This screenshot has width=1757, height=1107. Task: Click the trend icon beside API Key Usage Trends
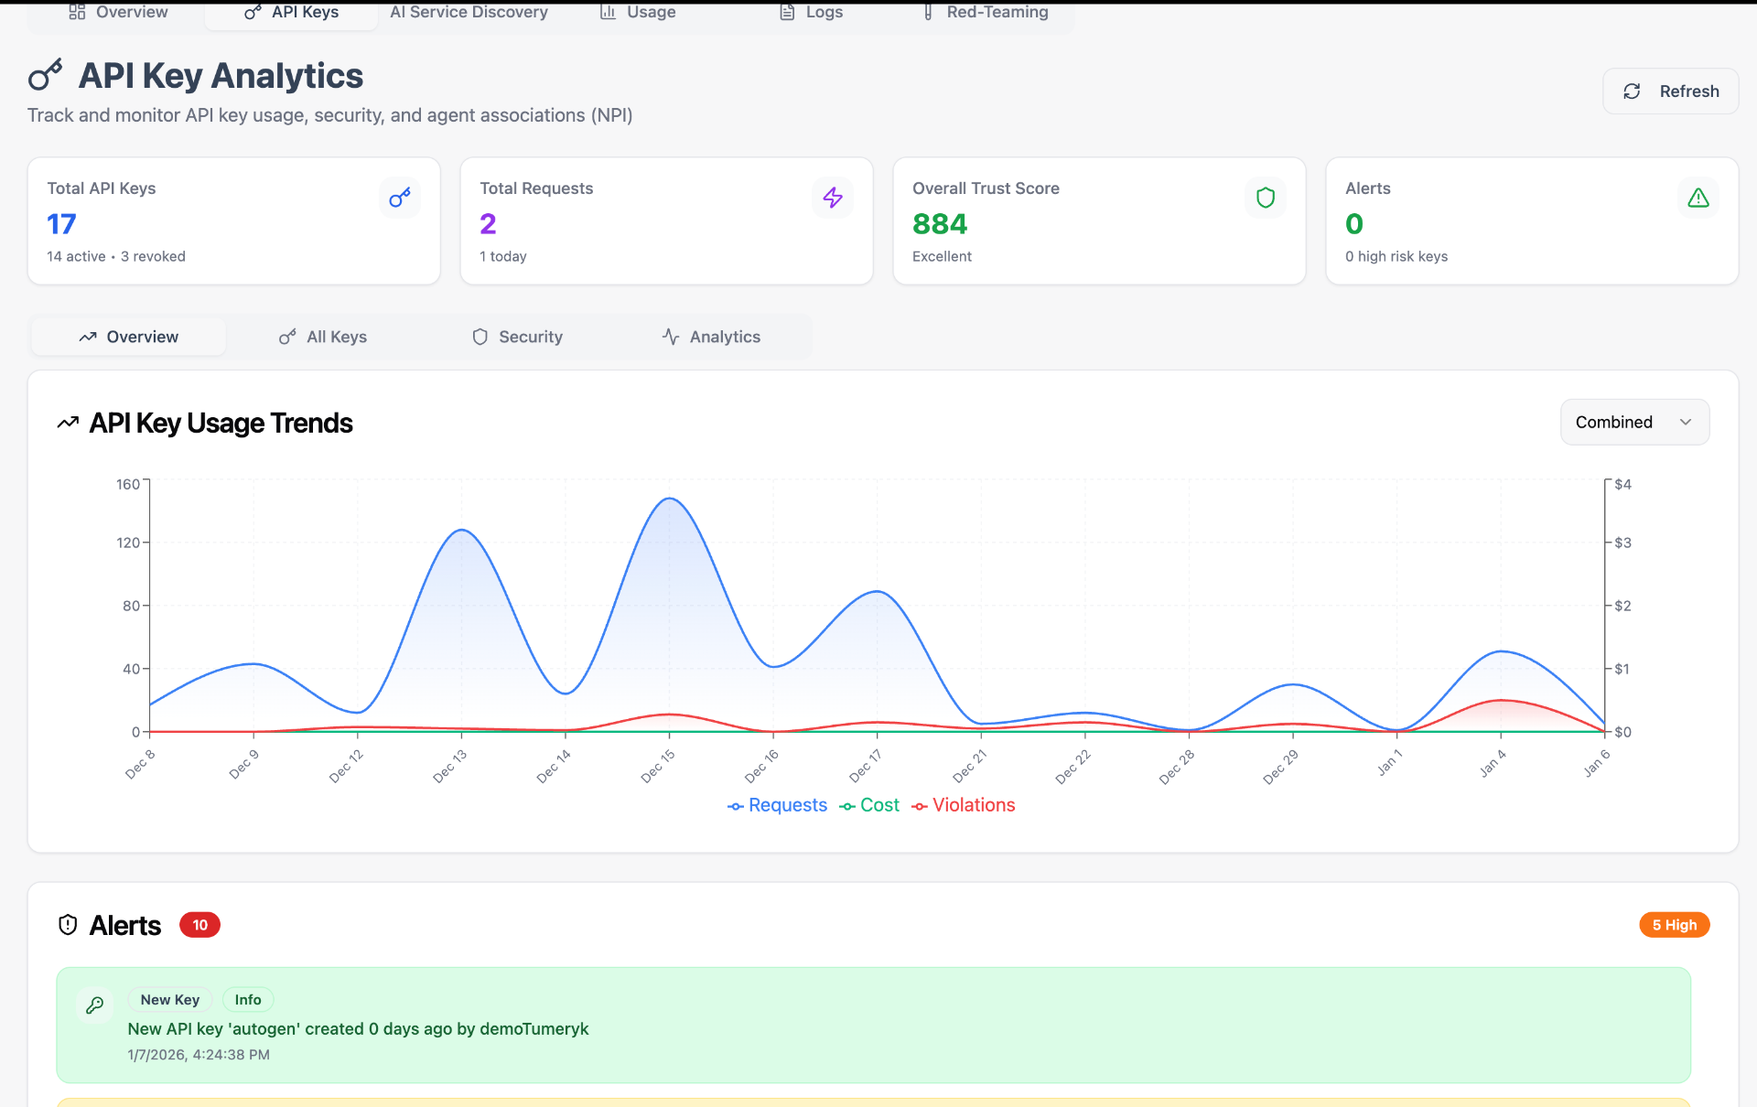click(x=68, y=423)
